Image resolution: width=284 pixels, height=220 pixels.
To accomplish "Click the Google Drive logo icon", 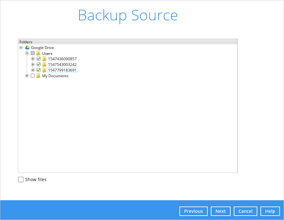I will (x=27, y=48).
